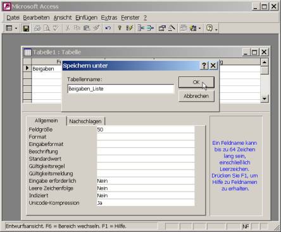Click the Leere Zeichenfolge Nein value
Viewport: 281px width, 232px height.
coord(146,188)
